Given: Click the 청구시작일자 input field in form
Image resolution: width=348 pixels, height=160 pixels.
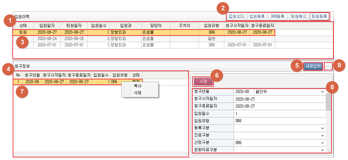Looking at the screenshot, I should coord(280,99).
